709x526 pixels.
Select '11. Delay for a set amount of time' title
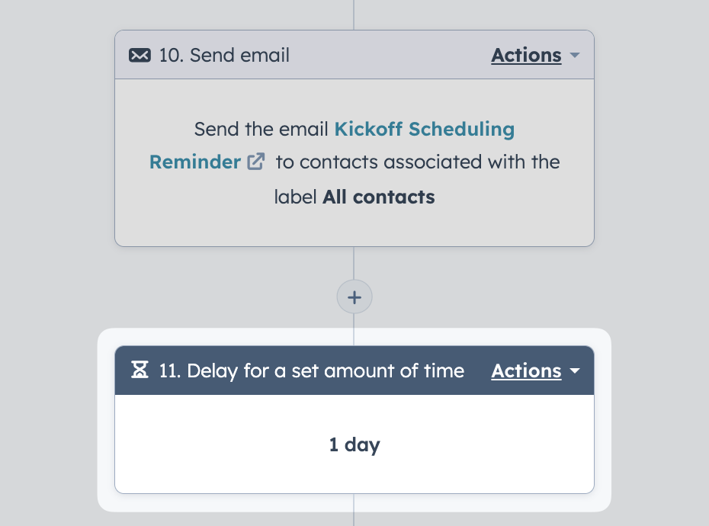pos(312,371)
